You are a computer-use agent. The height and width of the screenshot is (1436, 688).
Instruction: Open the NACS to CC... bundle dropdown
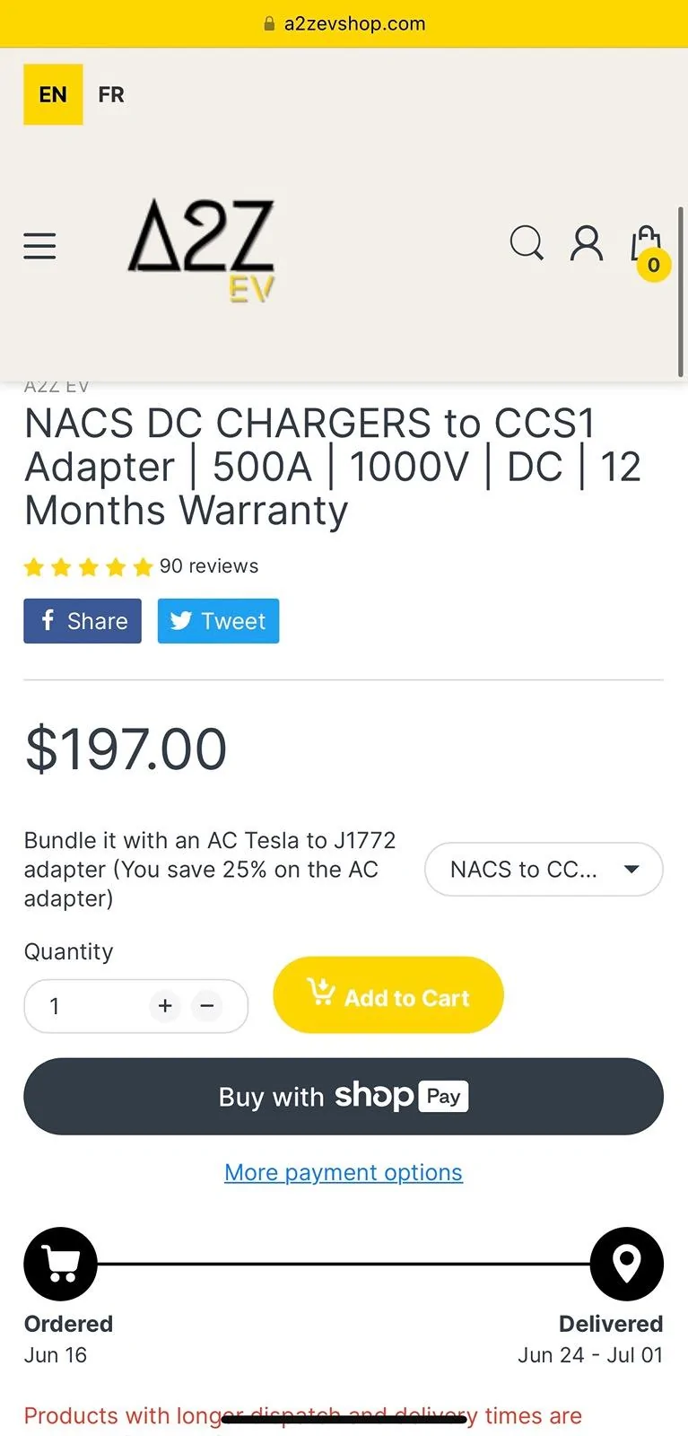point(543,869)
